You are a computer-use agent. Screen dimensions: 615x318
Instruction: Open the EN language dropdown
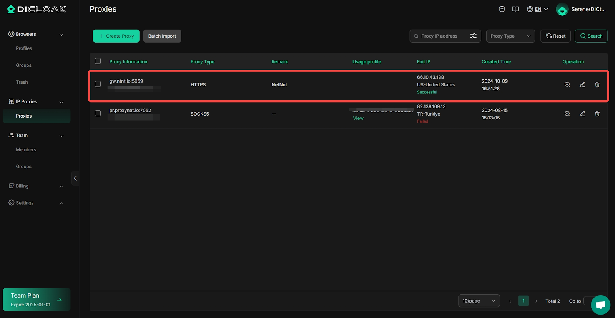[541, 9]
